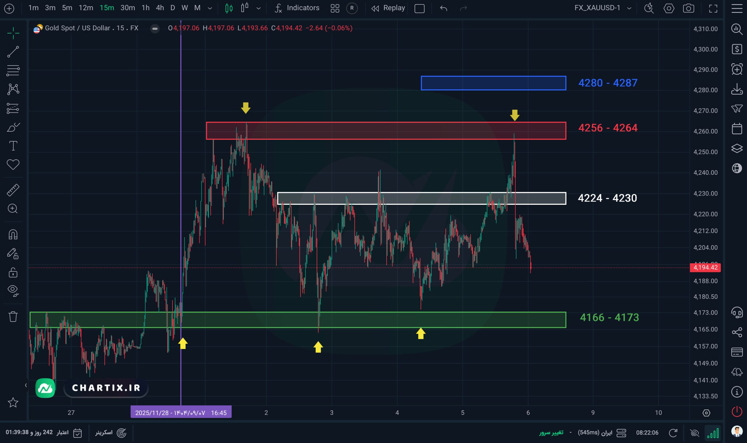Hide all drawings with eye icon
The width and height of the screenshot is (747, 443).
13,290
